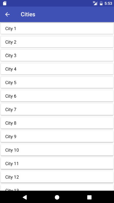114x203 pixels.
Task: Tap the Android back navigation button
Action: 25,197
